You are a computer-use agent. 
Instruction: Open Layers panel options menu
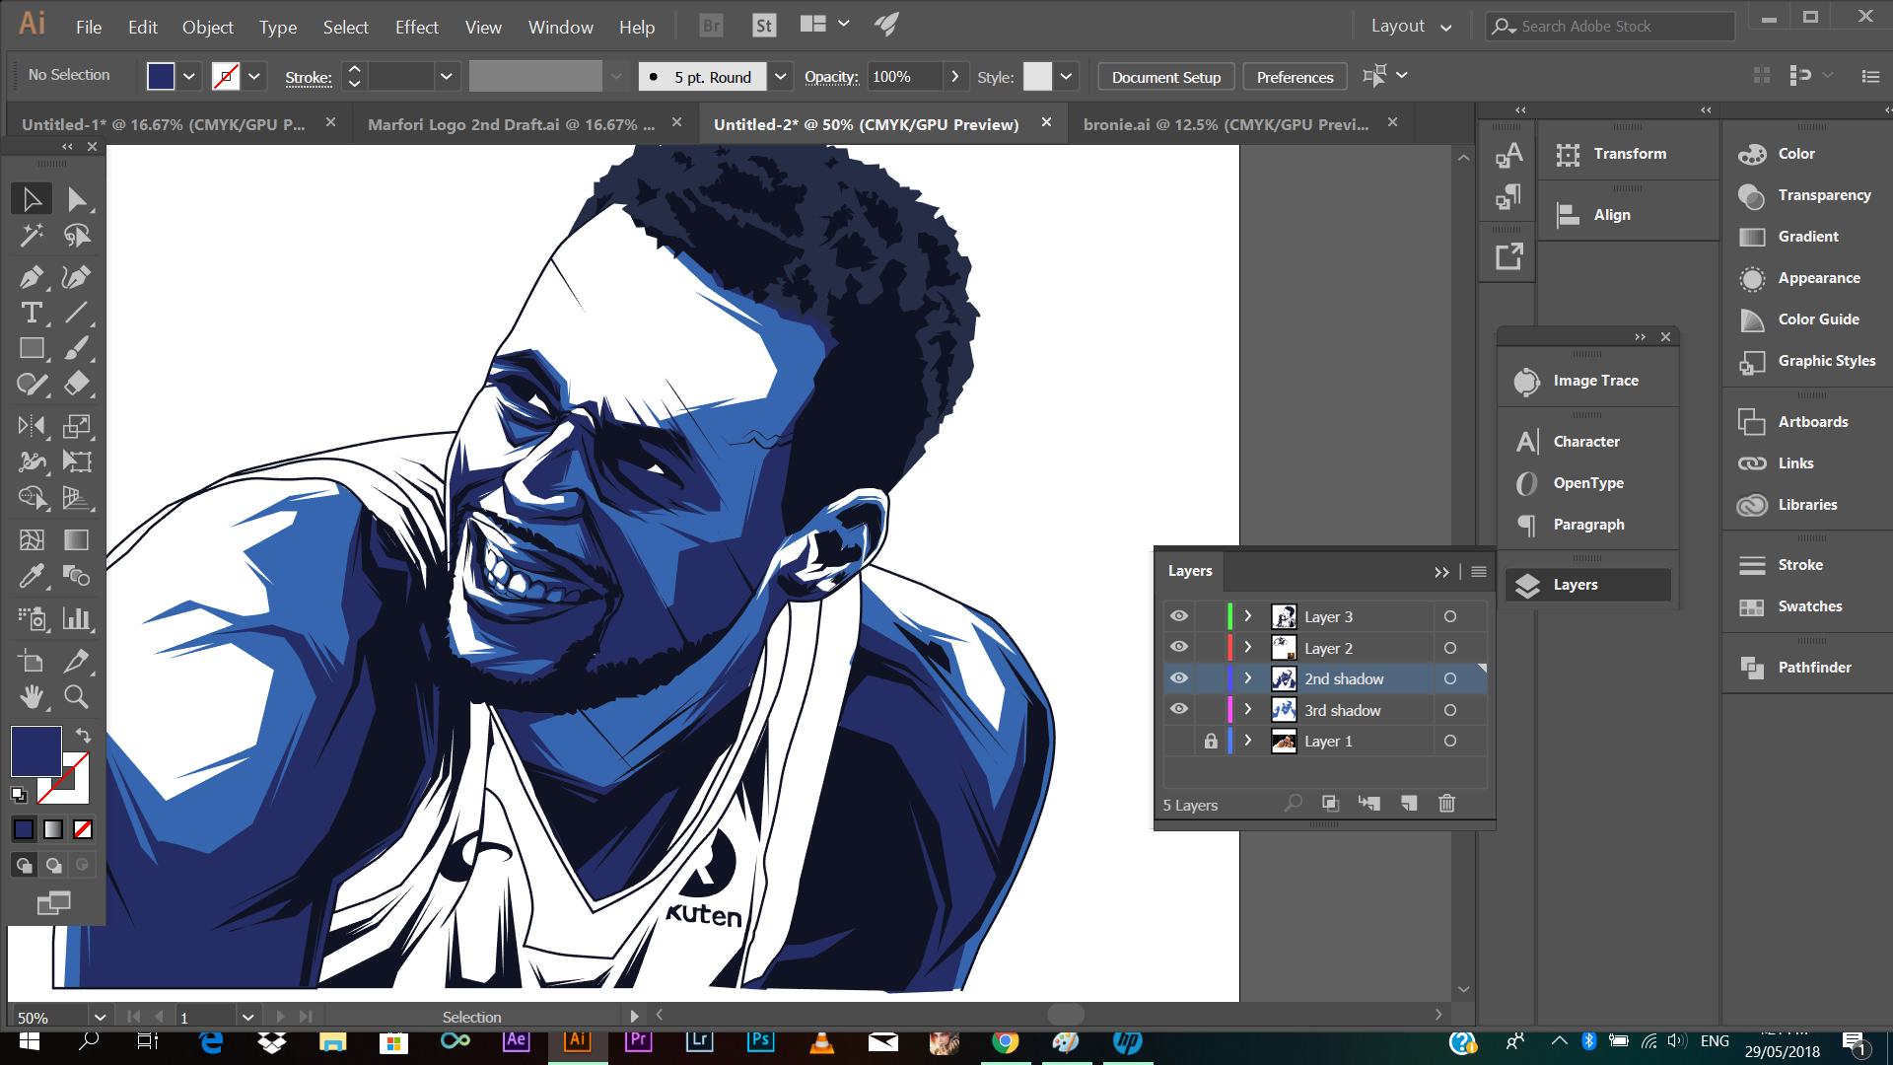pyautogui.click(x=1479, y=572)
